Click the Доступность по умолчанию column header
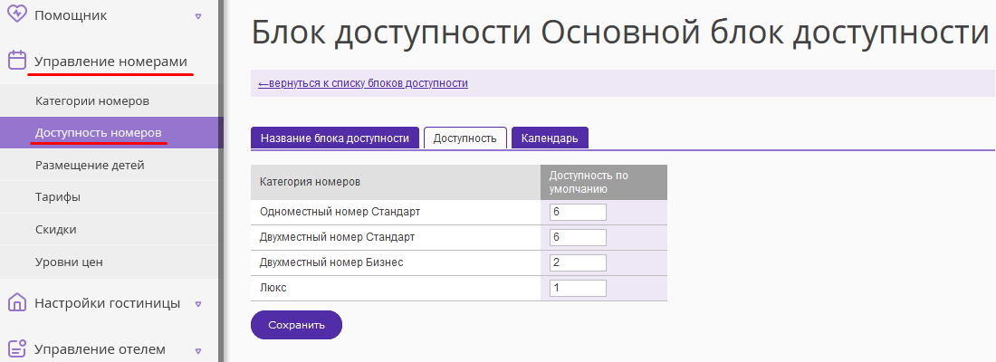 [x=603, y=182]
